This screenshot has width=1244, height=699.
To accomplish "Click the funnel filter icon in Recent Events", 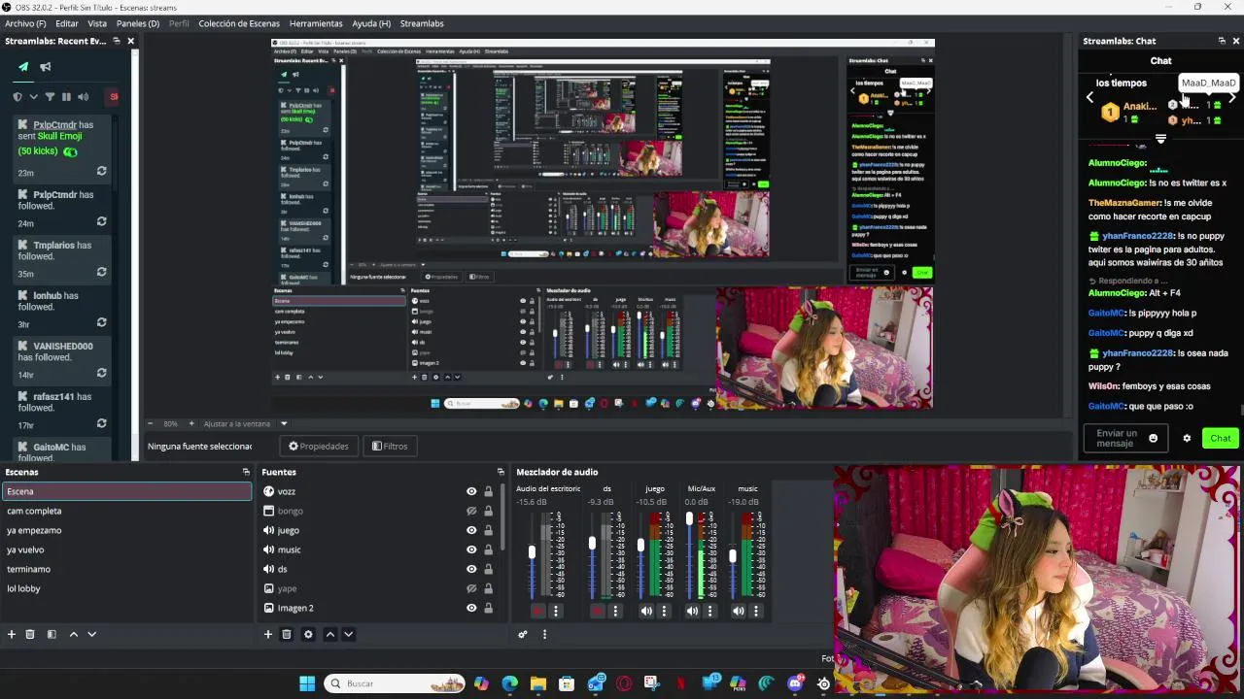I will coord(50,97).
